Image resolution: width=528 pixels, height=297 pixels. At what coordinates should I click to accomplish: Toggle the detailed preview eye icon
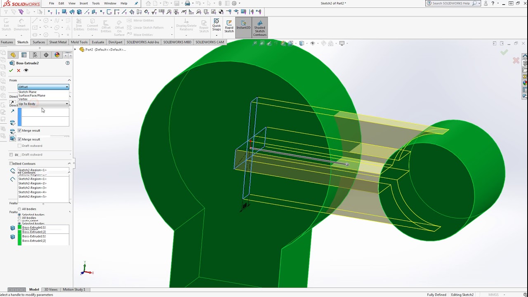(x=26, y=71)
